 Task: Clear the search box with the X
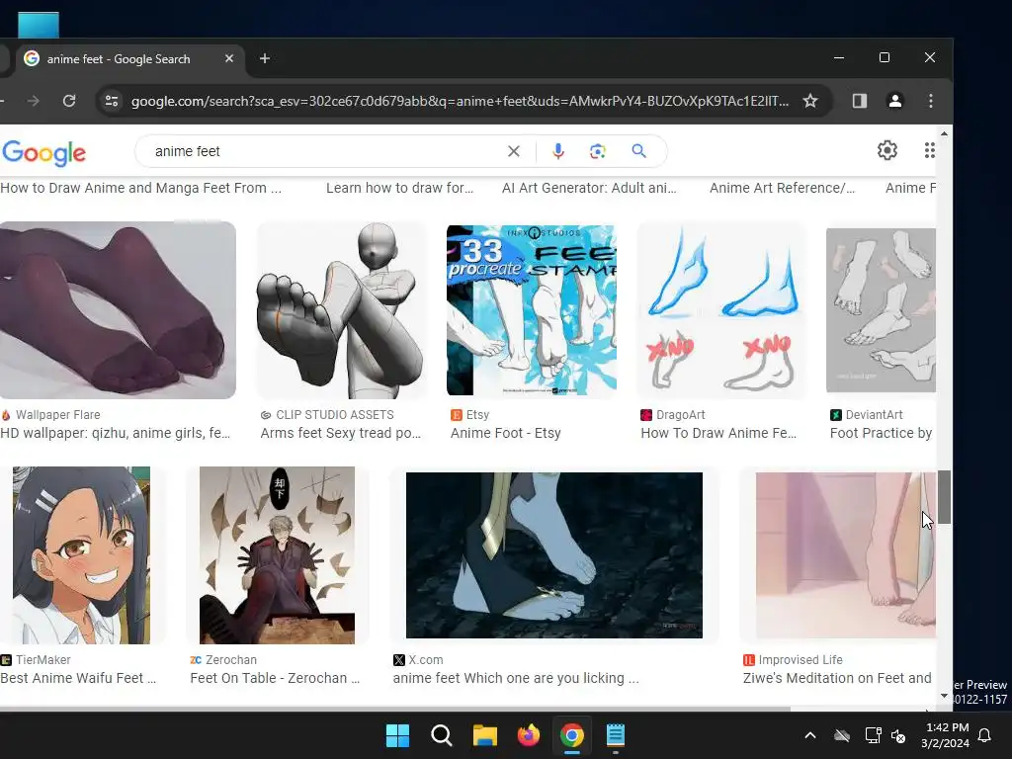tap(514, 151)
